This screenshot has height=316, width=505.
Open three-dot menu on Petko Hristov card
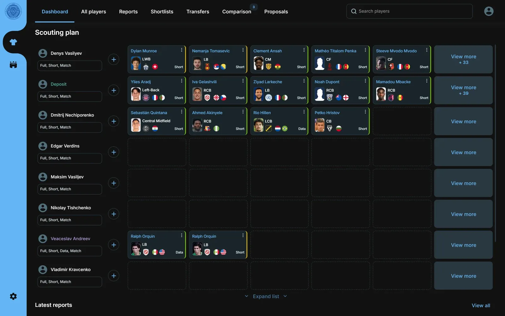click(365, 112)
